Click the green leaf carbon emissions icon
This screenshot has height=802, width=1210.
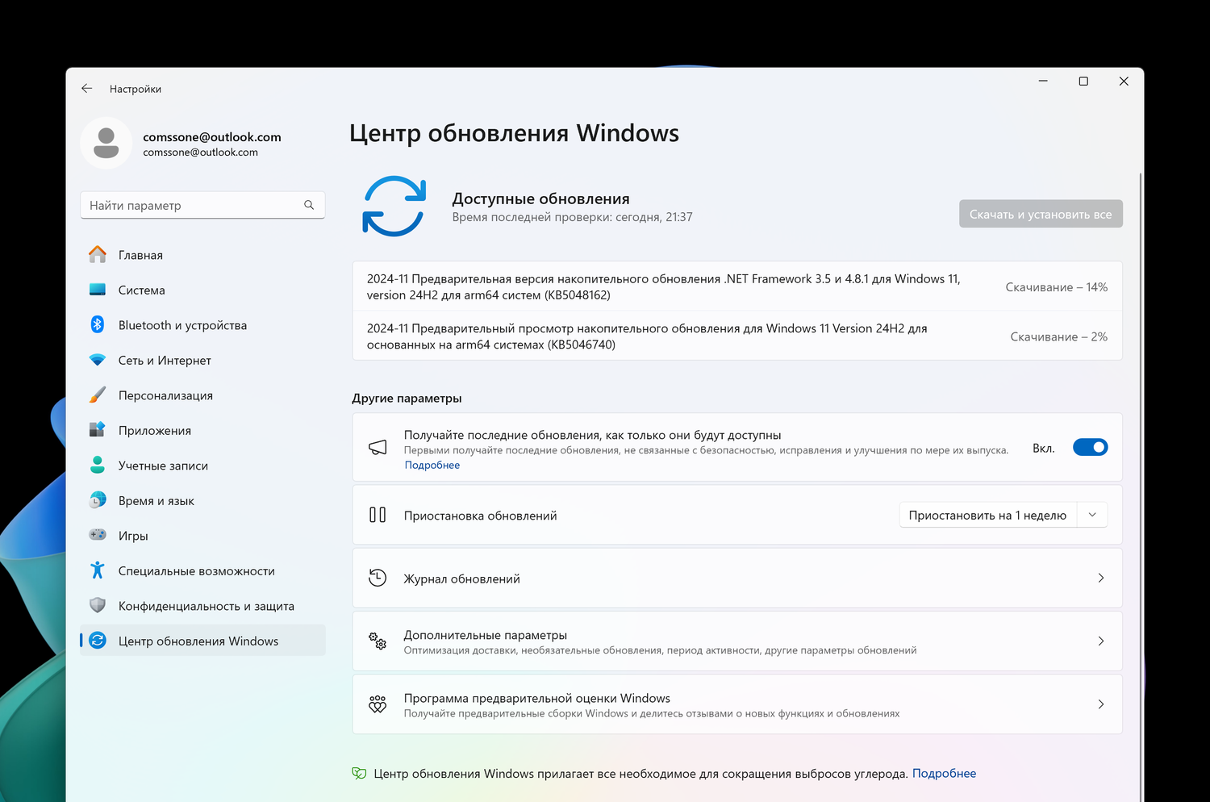[x=359, y=773]
